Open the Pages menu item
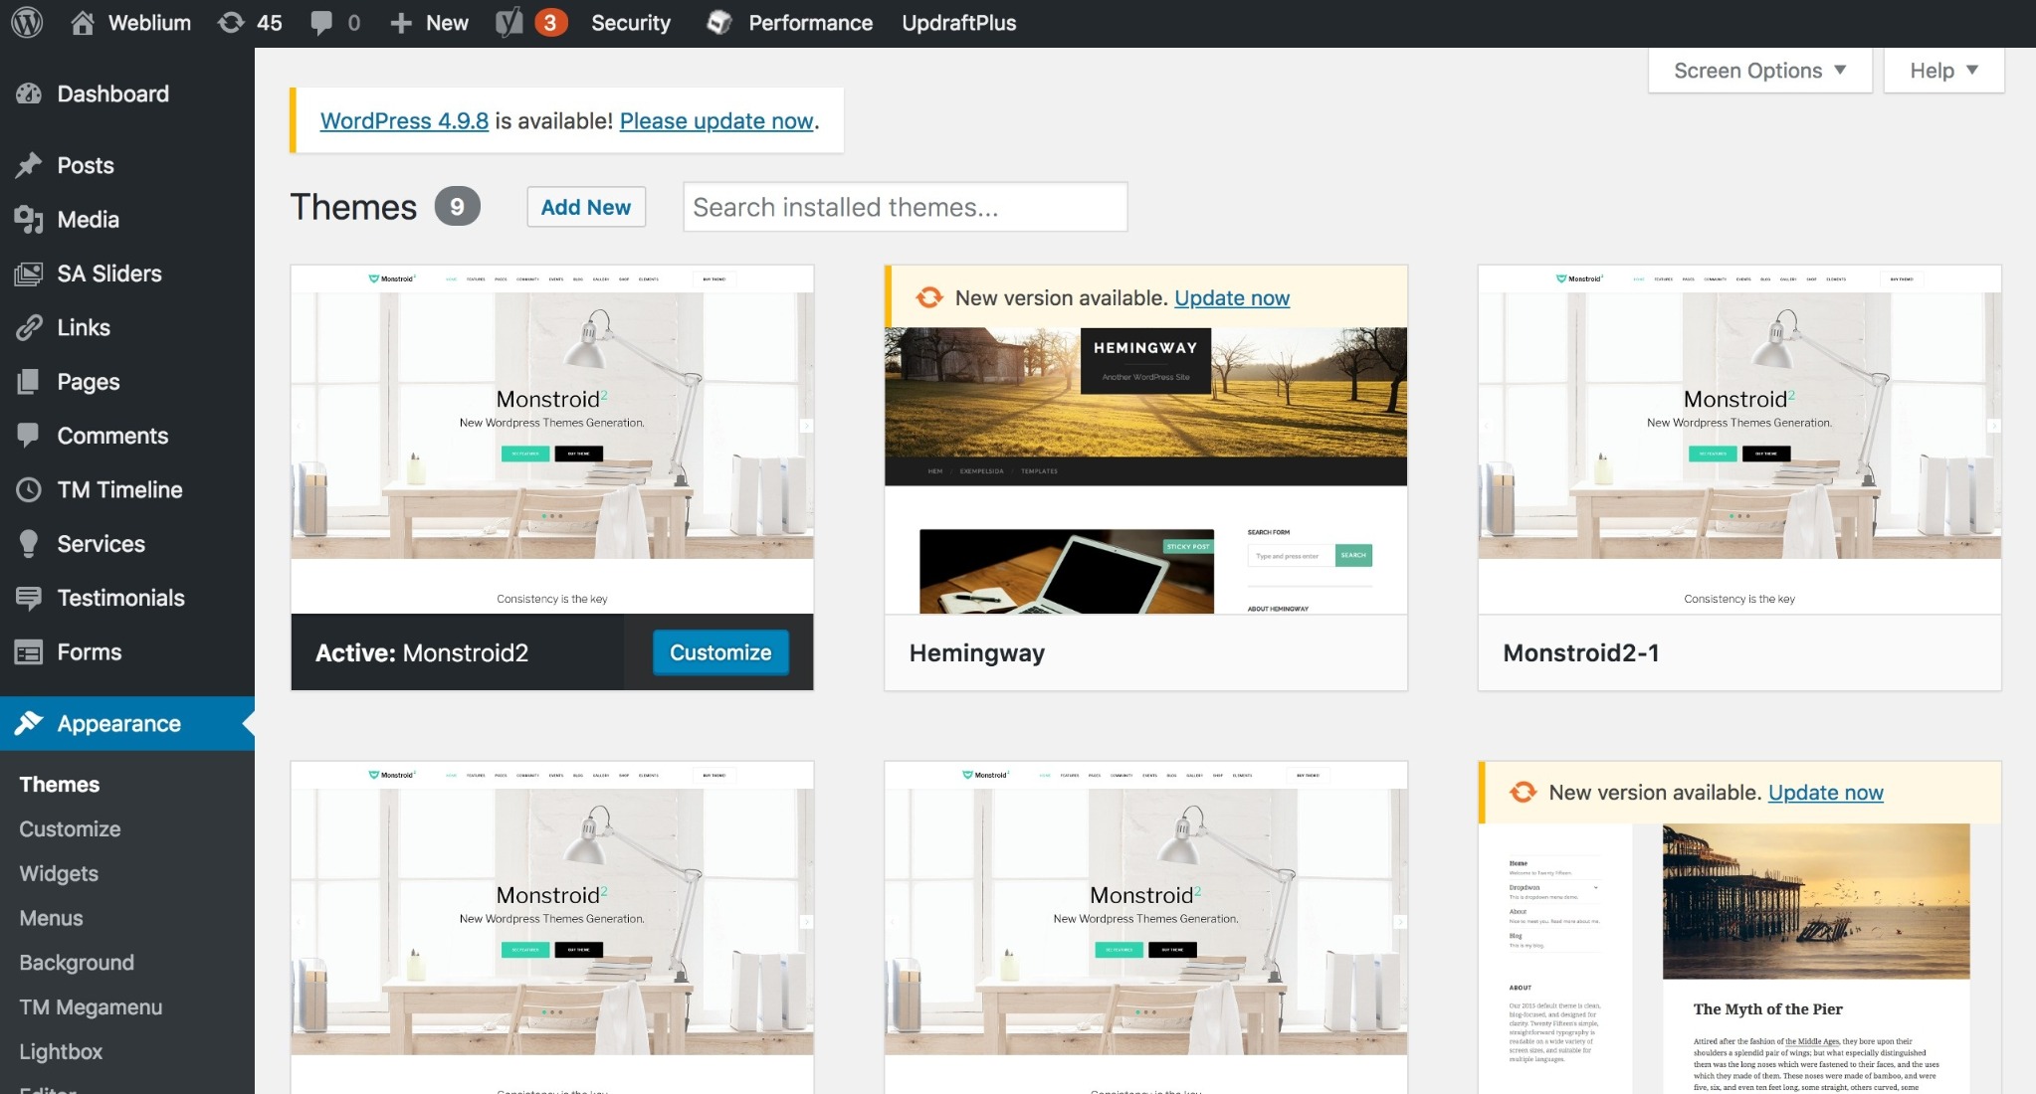 tap(89, 382)
